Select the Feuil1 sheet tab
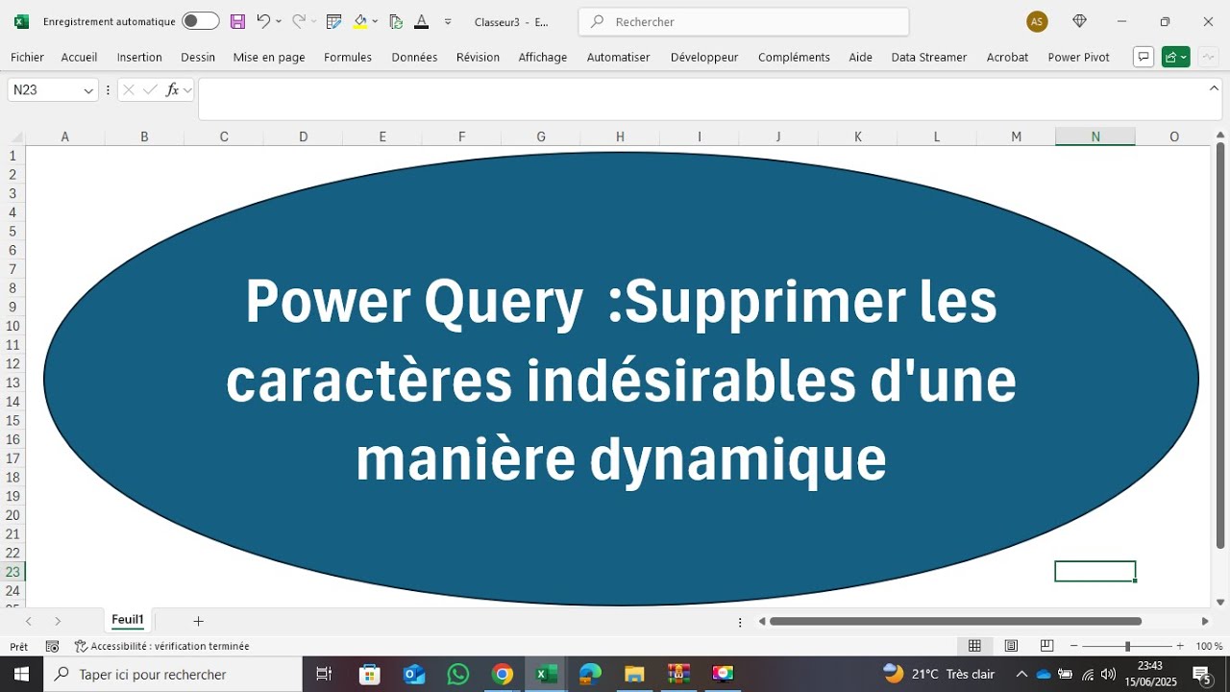The width and height of the screenshot is (1230, 692). (128, 620)
